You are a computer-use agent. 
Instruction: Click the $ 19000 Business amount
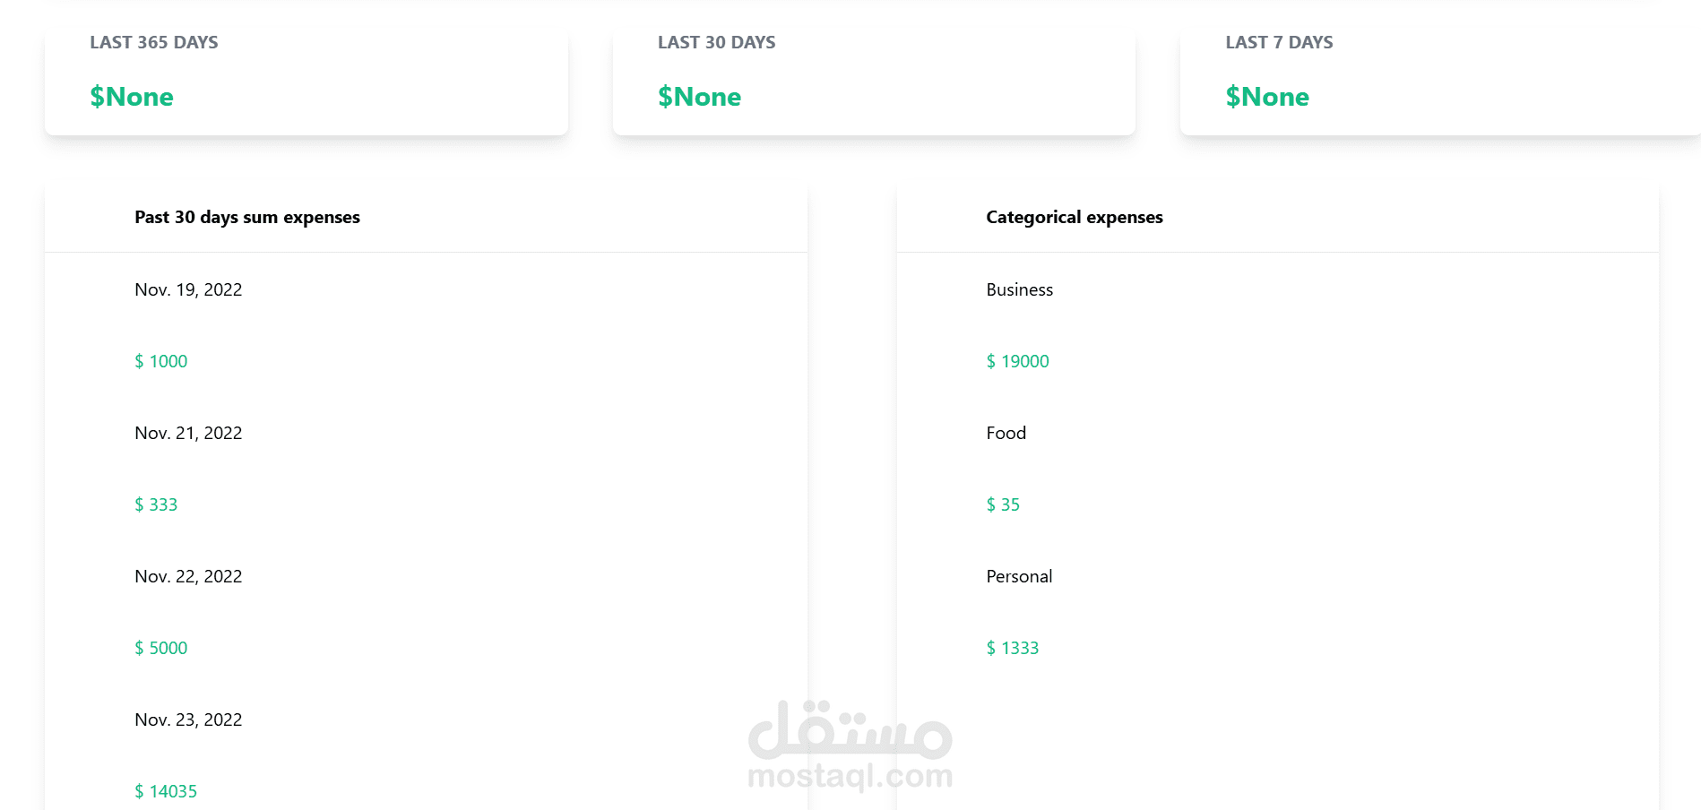click(1017, 361)
